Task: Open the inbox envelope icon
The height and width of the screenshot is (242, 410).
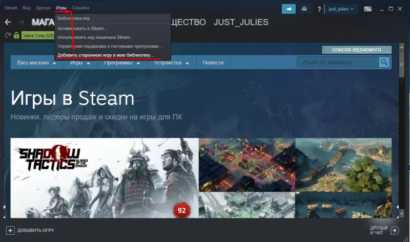Action: point(304,9)
